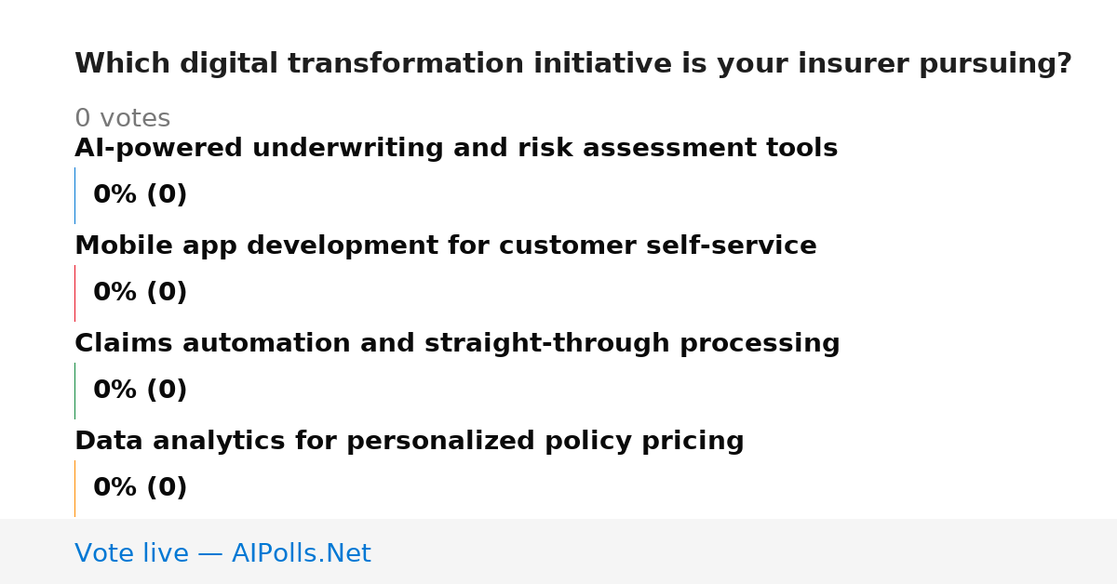
Task: Click the orange bar under Data analytics
Action: tap(74, 488)
